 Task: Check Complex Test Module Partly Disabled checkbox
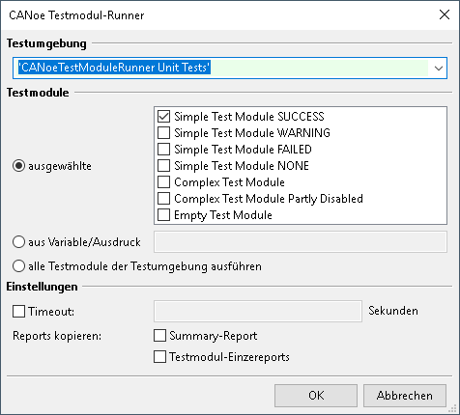(163, 198)
